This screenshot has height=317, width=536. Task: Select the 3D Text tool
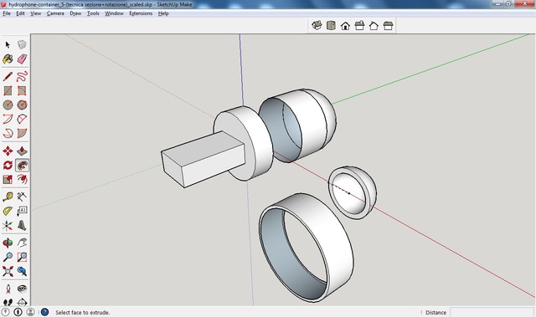[x=22, y=225]
